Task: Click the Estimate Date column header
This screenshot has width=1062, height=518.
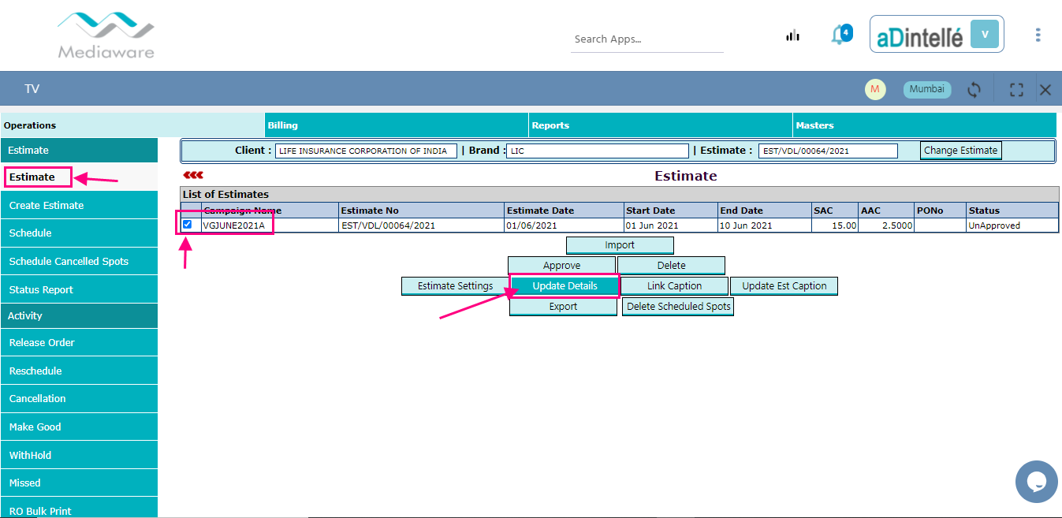Action: click(x=564, y=211)
